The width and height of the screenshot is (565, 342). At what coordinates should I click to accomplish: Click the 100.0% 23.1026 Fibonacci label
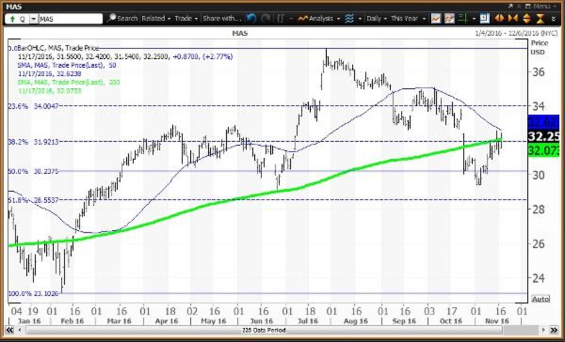pyautogui.click(x=33, y=294)
